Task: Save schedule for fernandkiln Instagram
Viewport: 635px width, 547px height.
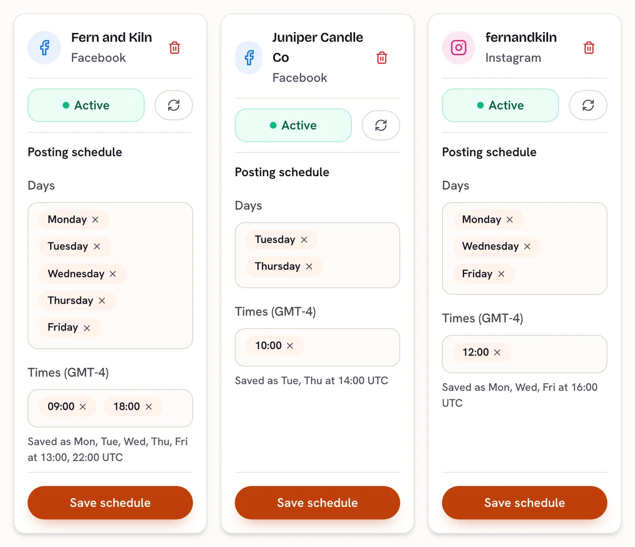Action: point(524,503)
